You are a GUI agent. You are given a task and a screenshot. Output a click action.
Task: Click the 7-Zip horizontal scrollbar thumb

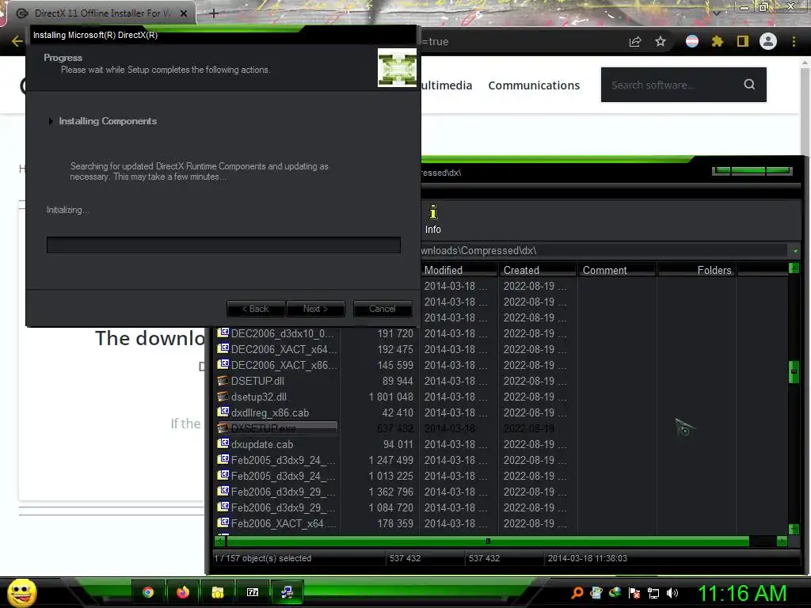(487, 541)
